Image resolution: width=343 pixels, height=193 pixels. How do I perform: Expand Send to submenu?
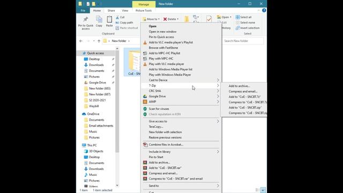pos(181,186)
